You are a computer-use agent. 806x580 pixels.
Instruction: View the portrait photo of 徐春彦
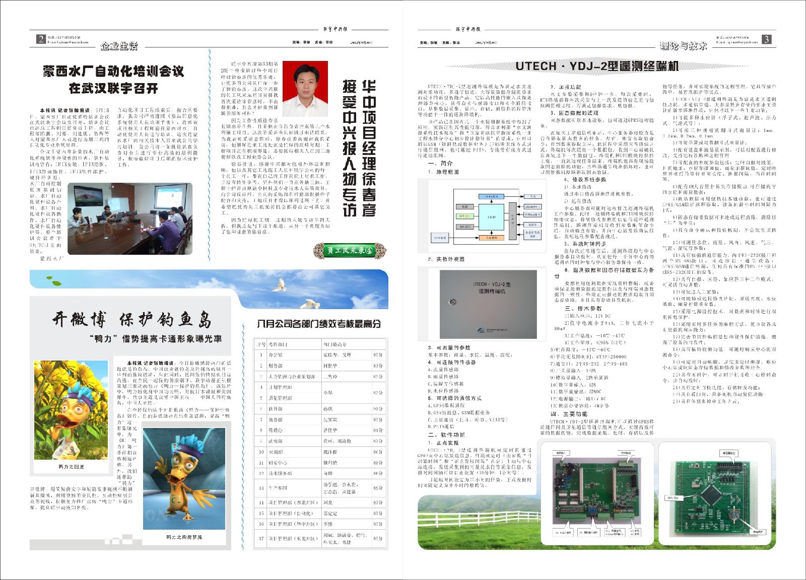click(306, 90)
